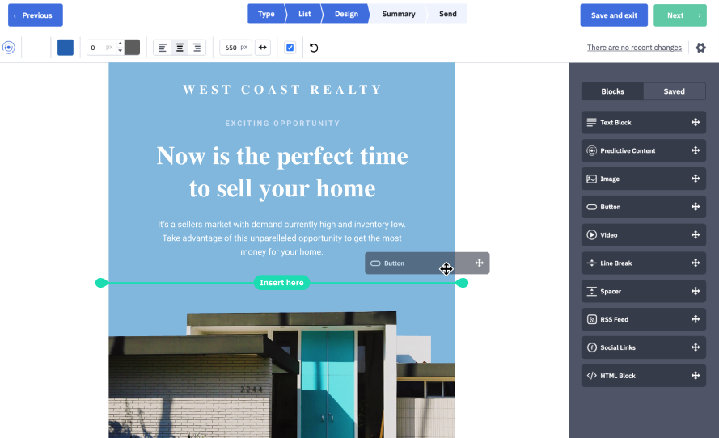Image resolution: width=719 pixels, height=438 pixels.
Task: Increase border width with up stepper arrow
Action: coord(121,44)
